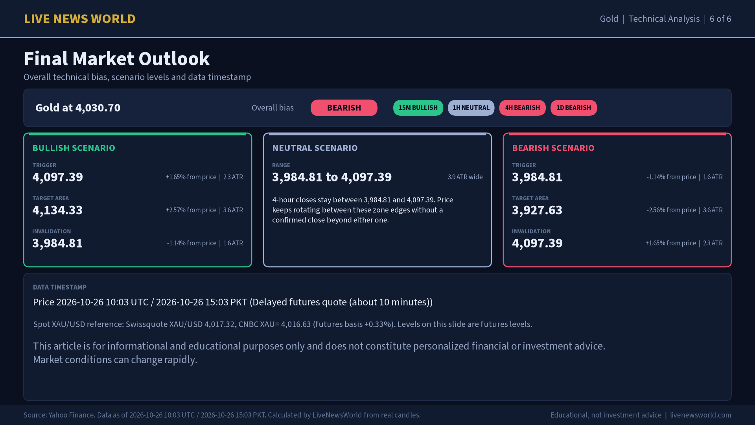Select the 1D BEARISH timeframe pill
Screen dimensions: 755x425
(574, 108)
